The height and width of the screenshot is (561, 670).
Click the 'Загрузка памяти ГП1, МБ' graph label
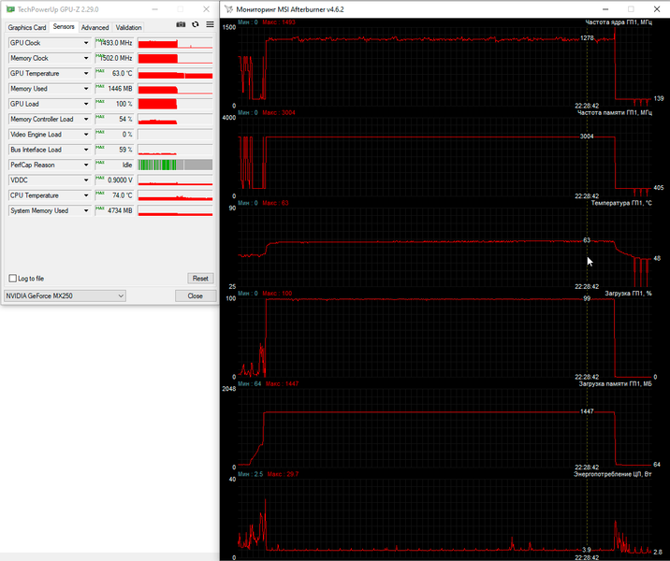(x=616, y=384)
